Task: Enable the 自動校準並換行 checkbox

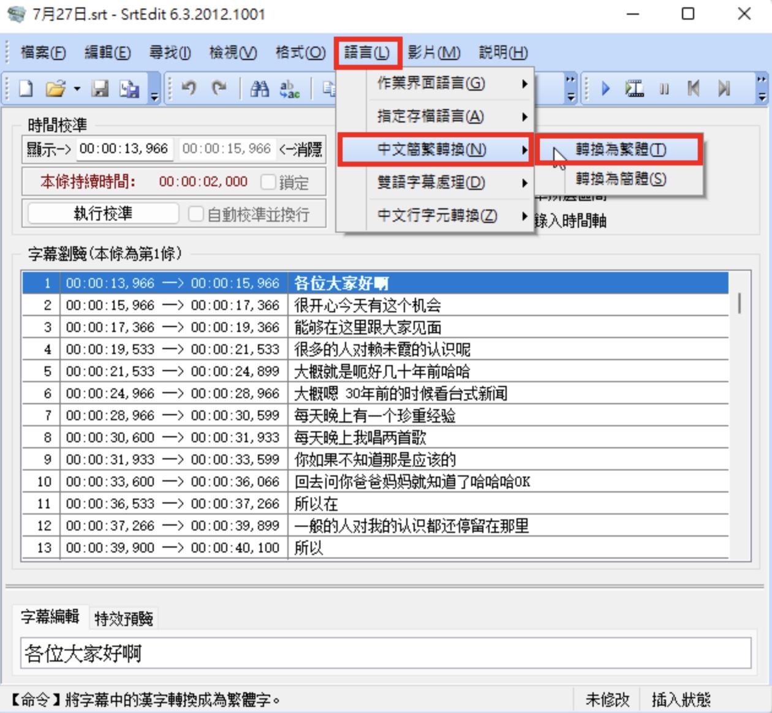Action: click(196, 214)
